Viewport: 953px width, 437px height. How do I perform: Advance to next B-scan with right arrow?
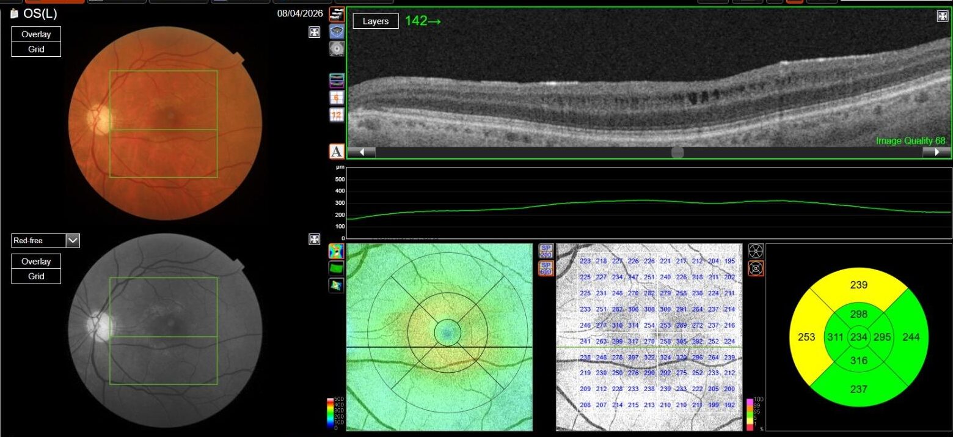[x=937, y=152]
